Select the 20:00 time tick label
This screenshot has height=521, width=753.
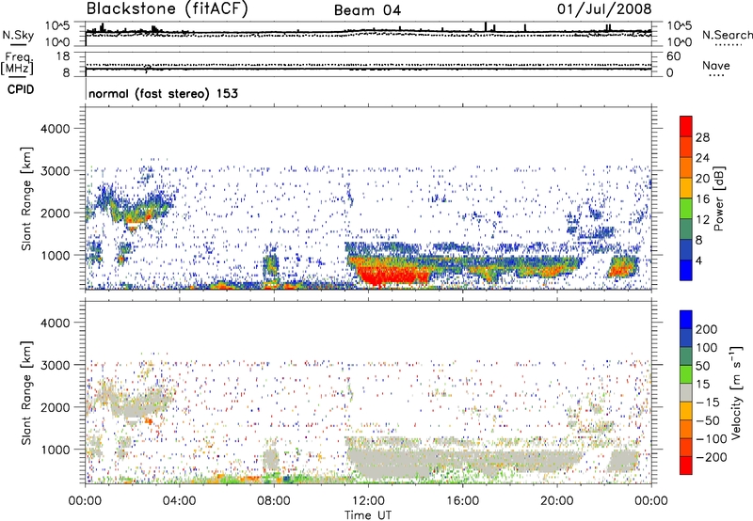click(556, 501)
